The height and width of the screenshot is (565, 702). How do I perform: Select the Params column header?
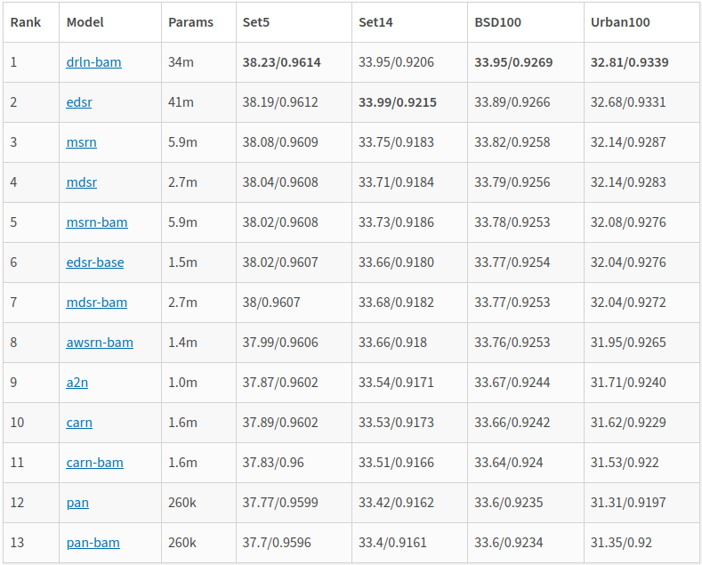(190, 22)
